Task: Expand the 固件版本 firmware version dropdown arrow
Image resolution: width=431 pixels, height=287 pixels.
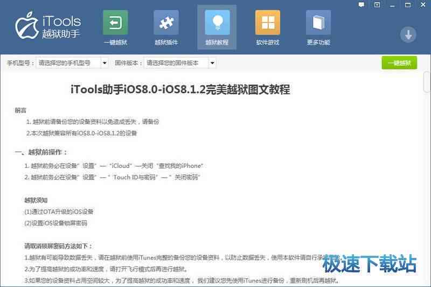Action: 212,63
